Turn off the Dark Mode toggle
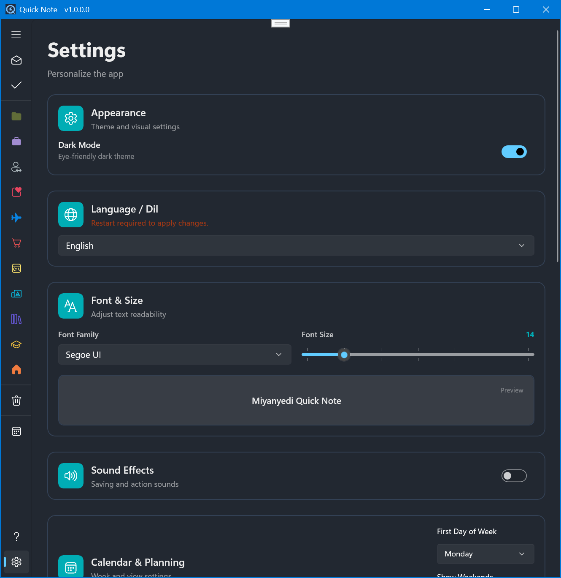561x578 pixels. click(514, 152)
